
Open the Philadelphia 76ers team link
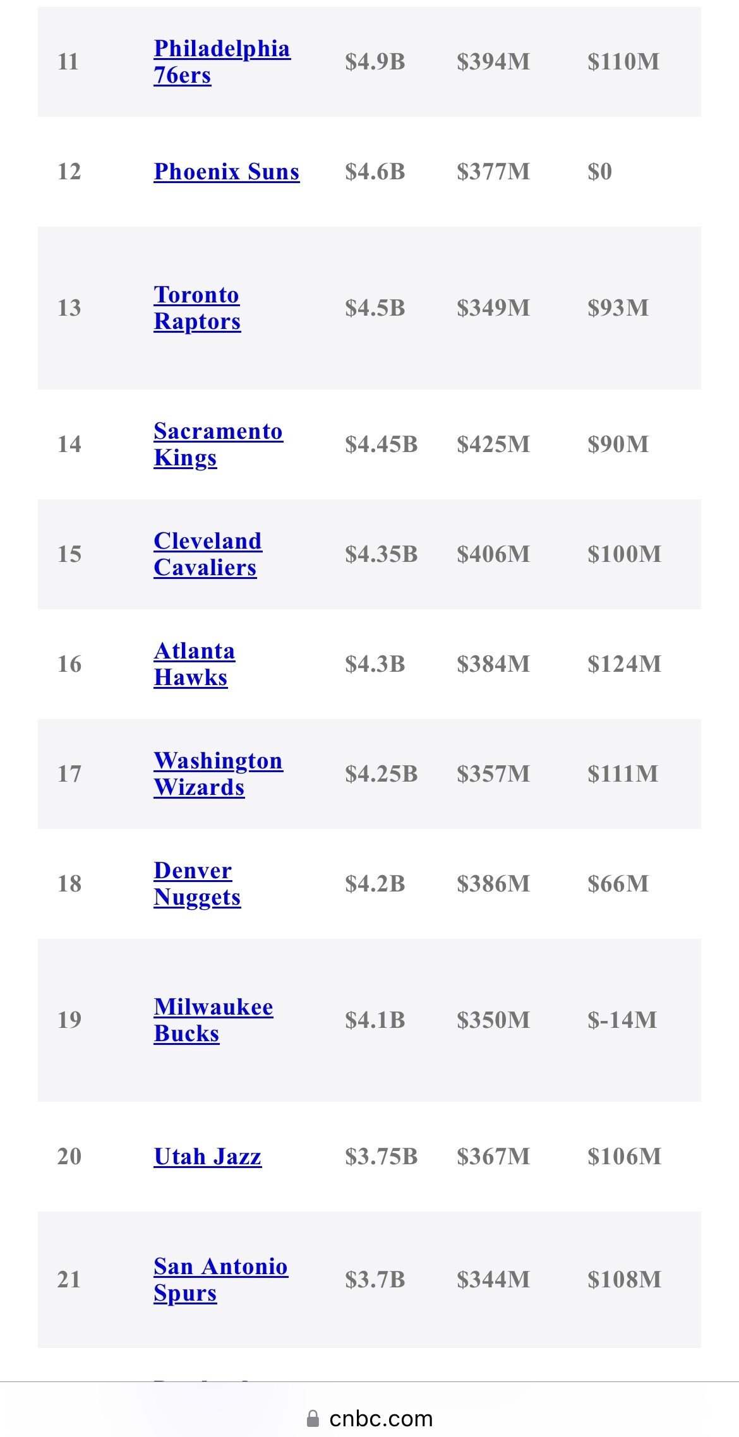click(222, 61)
